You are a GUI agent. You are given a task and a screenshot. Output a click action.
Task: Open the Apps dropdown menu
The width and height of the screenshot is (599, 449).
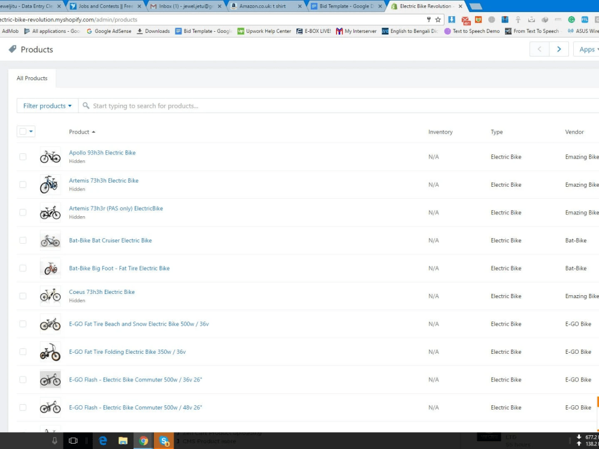587,49
